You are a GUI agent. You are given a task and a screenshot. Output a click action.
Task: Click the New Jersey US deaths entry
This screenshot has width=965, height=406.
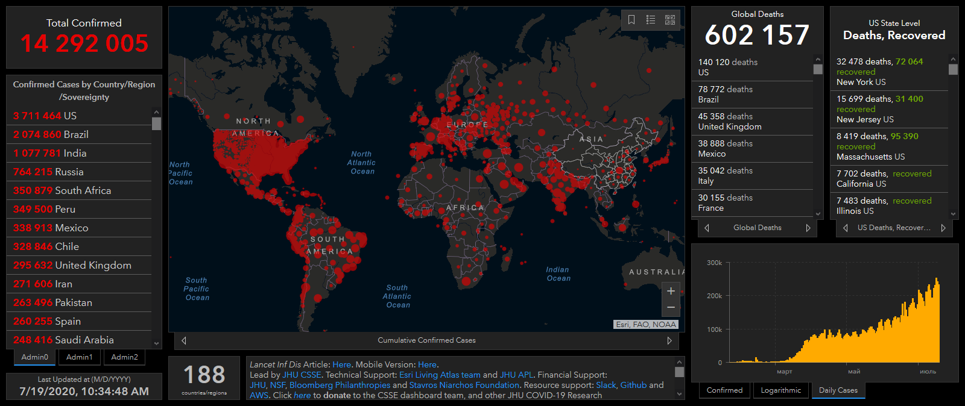(889, 109)
